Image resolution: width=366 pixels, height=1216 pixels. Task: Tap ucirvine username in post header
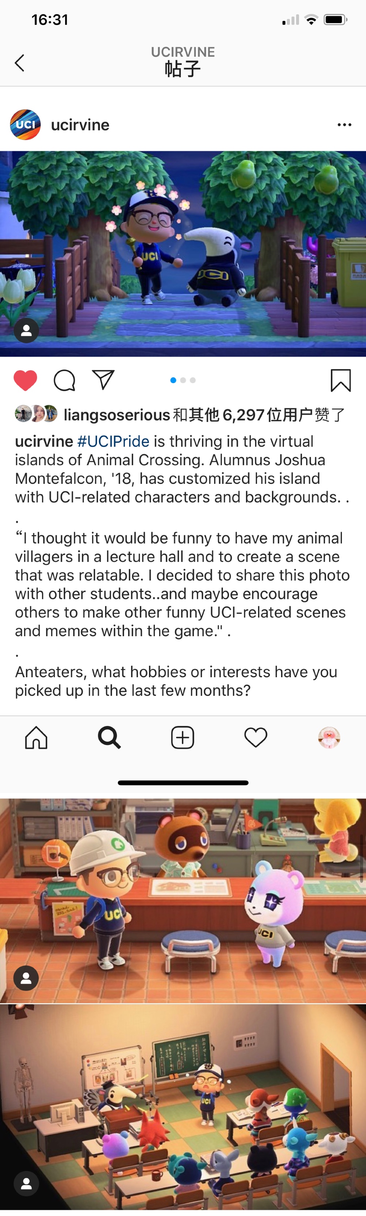click(80, 125)
